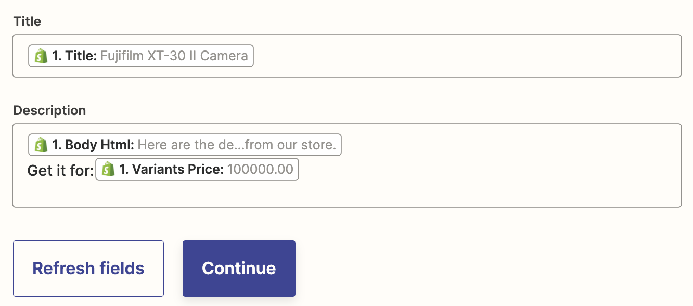Click the Shopify icon beside Body Html

point(41,145)
